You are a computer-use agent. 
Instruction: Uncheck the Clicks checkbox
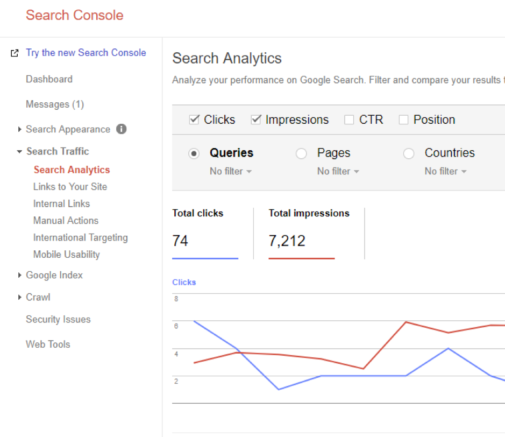pos(195,120)
